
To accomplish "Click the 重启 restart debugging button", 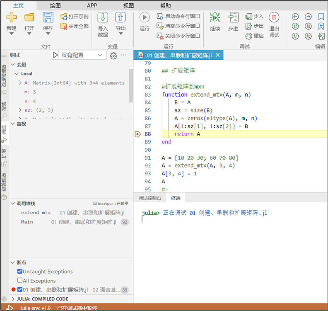I will 254,36.
